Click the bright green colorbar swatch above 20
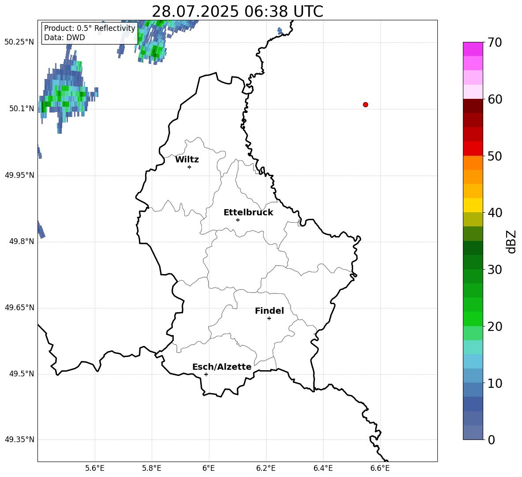The width and height of the screenshot is (522, 477). (x=473, y=319)
